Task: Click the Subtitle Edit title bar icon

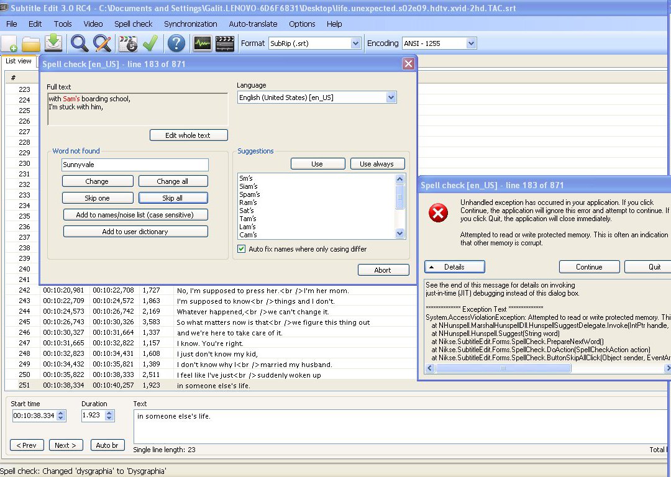Action: [x=4, y=7]
